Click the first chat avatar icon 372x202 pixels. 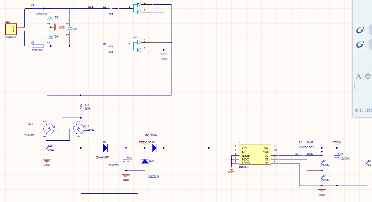(360, 30)
